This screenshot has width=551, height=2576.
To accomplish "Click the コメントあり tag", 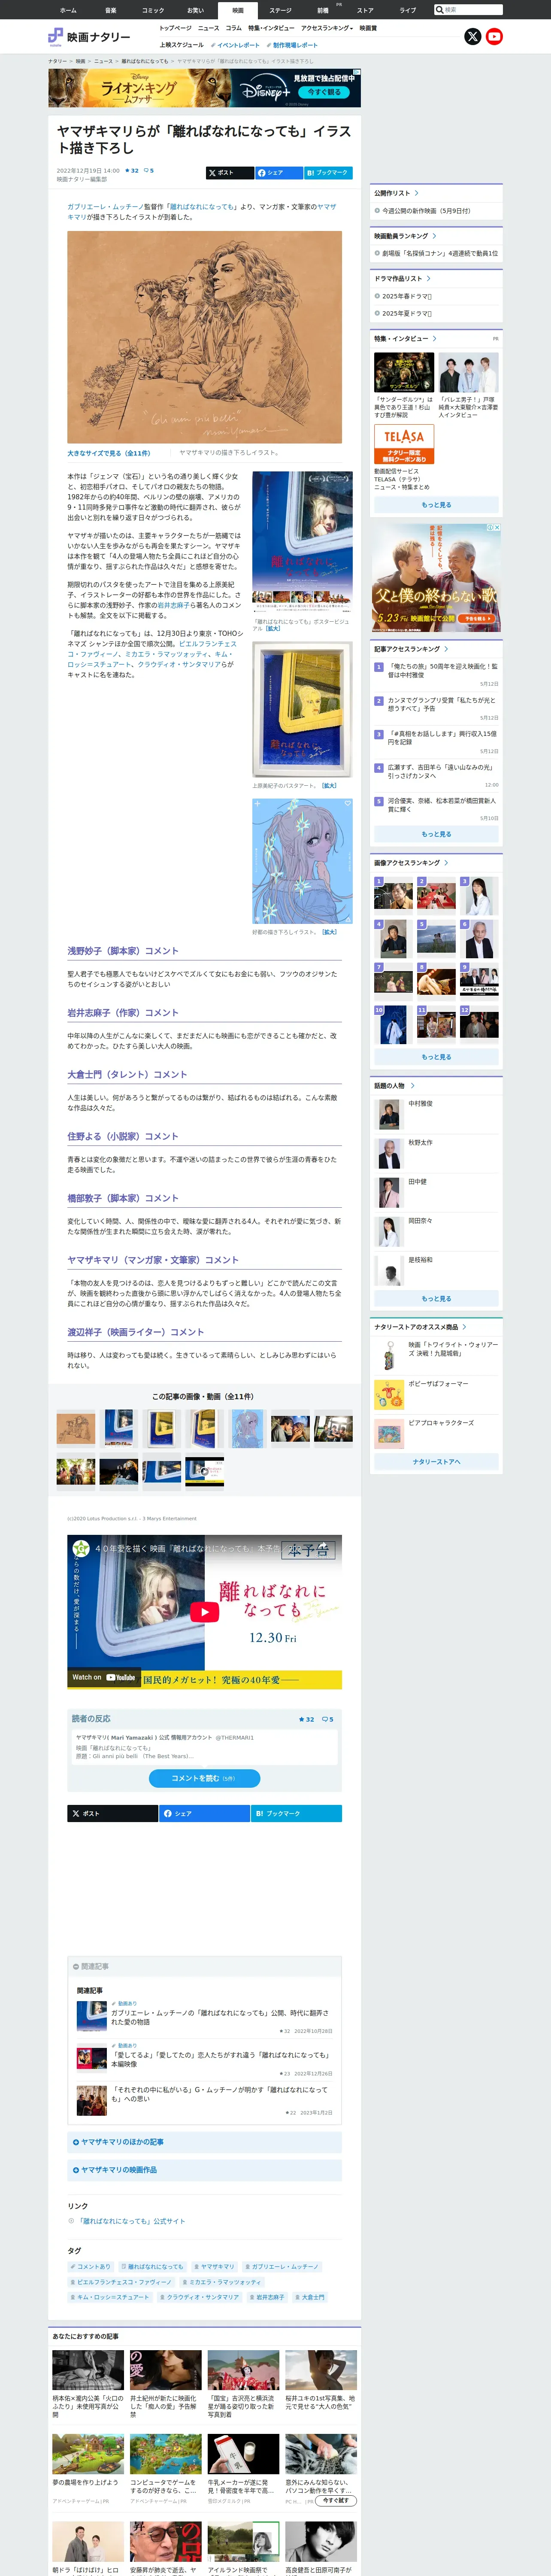I will coord(92,2267).
